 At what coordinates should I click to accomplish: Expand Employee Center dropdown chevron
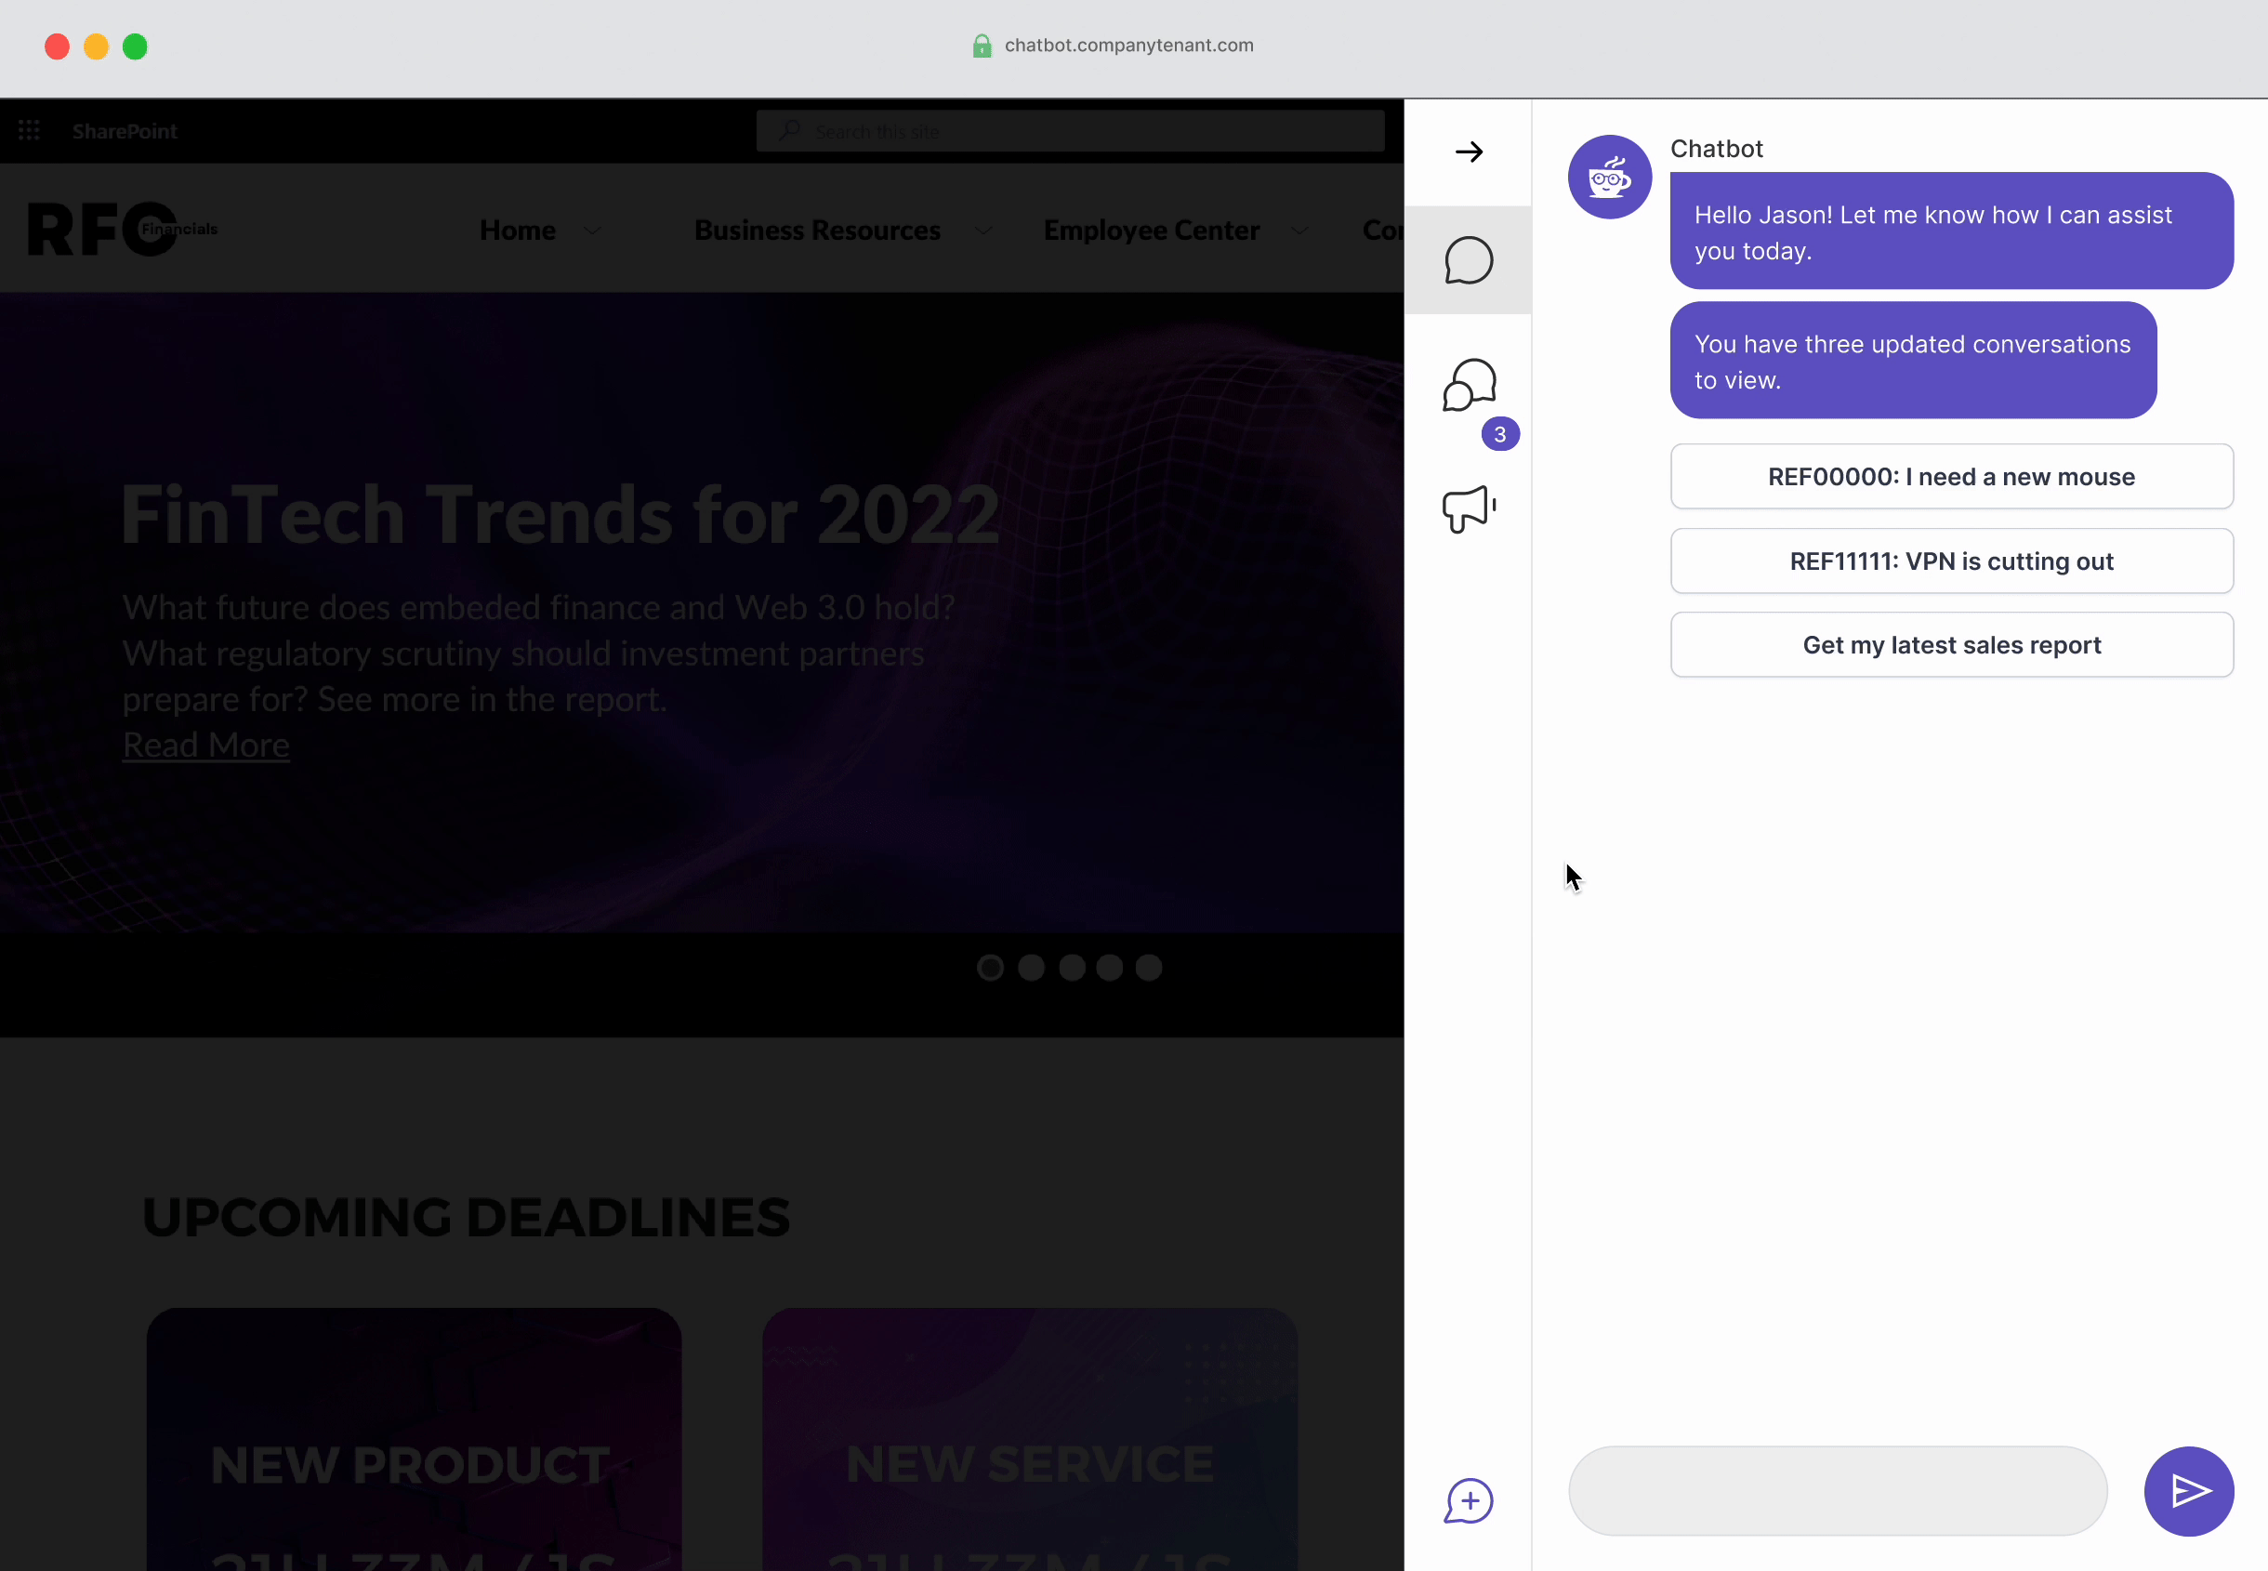1299,231
